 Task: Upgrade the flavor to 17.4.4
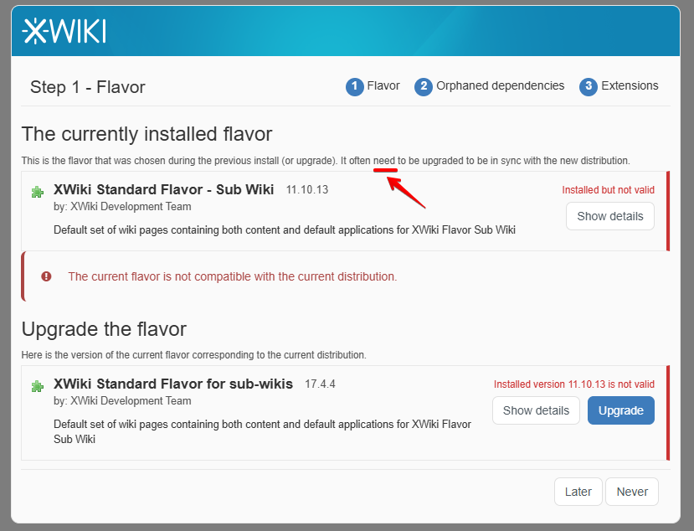click(x=621, y=410)
